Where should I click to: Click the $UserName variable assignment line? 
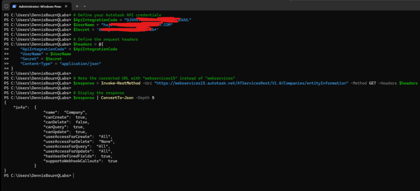pos(123,25)
